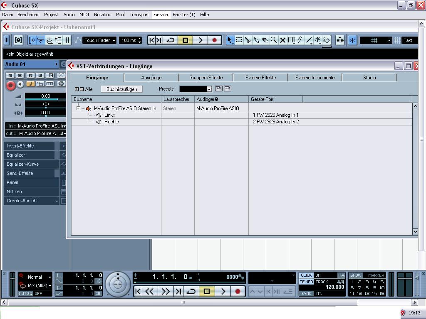The image size is (426, 319).
Task: Open the Geräte menu
Action: pyautogui.click(x=161, y=15)
